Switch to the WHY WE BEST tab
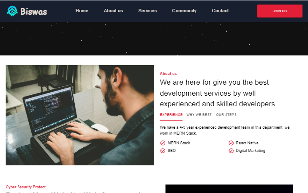 click(x=199, y=115)
